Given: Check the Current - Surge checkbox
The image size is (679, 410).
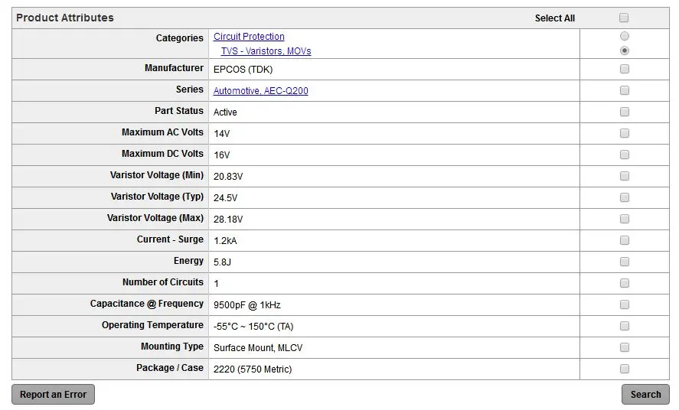Looking at the screenshot, I should (625, 240).
